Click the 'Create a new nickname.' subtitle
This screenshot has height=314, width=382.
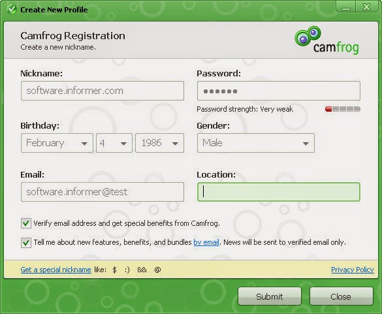58,47
